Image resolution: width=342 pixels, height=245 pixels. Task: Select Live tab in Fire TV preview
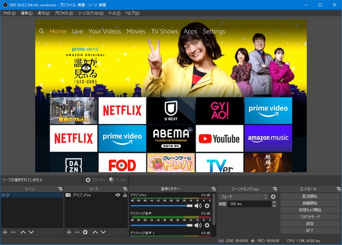[x=77, y=31]
